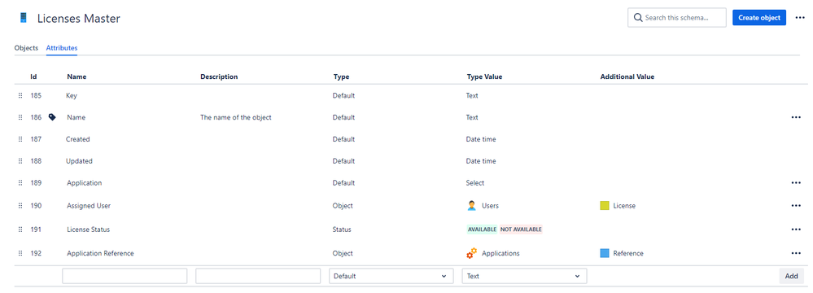
Task: Focus the Search this schema field
Action: (x=676, y=18)
